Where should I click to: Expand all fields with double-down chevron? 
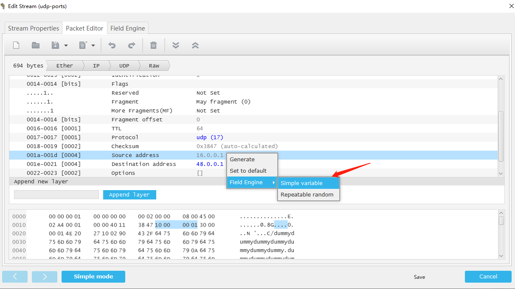pos(175,45)
